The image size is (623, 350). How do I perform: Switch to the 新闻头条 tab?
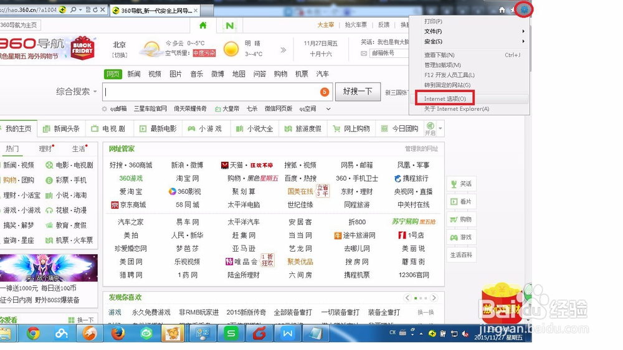[x=62, y=129]
